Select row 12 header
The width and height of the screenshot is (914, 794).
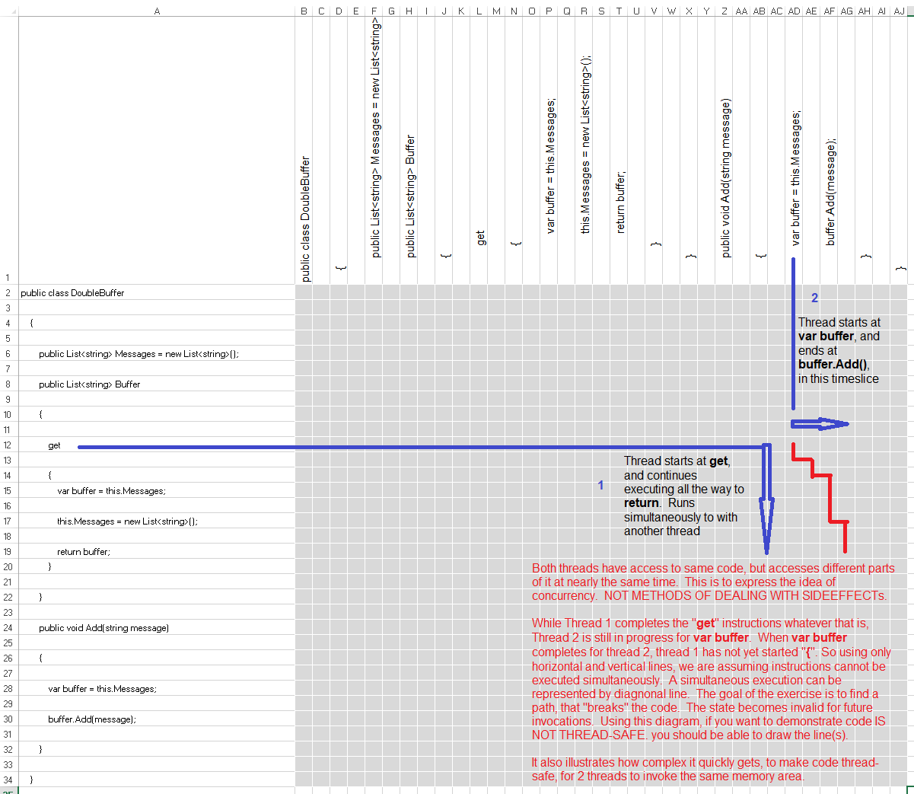pyautogui.click(x=9, y=445)
